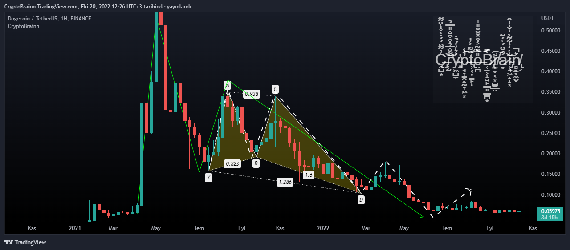Select the 'Dogecoin / TetherUS, 1H, BINANCE' title
Viewport: 570px width, 250px height.
click(x=49, y=18)
